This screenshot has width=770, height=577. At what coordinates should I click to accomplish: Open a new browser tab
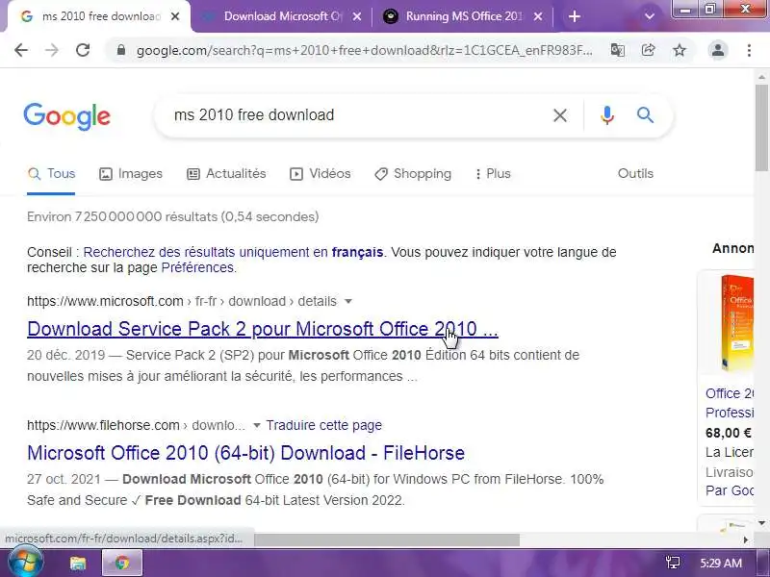(574, 16)
